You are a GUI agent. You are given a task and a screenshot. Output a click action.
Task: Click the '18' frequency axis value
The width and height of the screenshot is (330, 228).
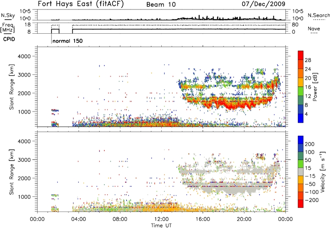pyautogui.click(x=28, y=25)
